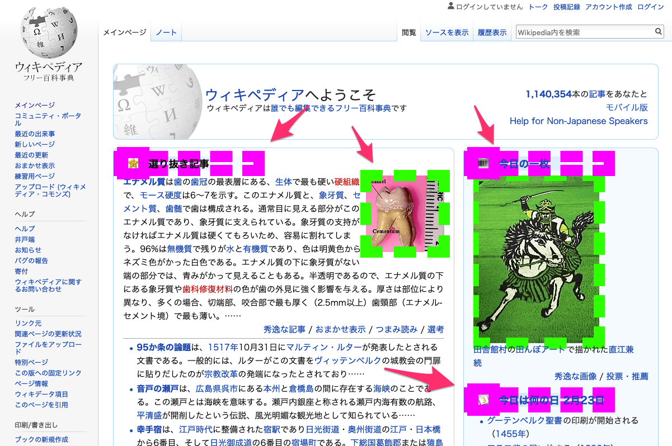Open 投稿記録 in the top bar
Image resolution: width=672 pixels, height=446 pixels.
click(567, 7)
